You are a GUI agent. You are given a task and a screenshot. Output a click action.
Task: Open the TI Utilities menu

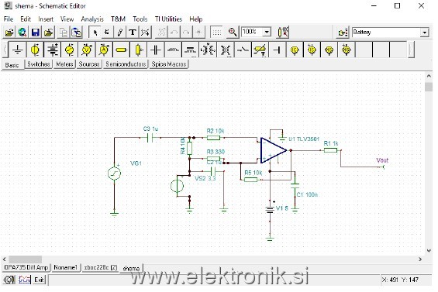[168, 19]
